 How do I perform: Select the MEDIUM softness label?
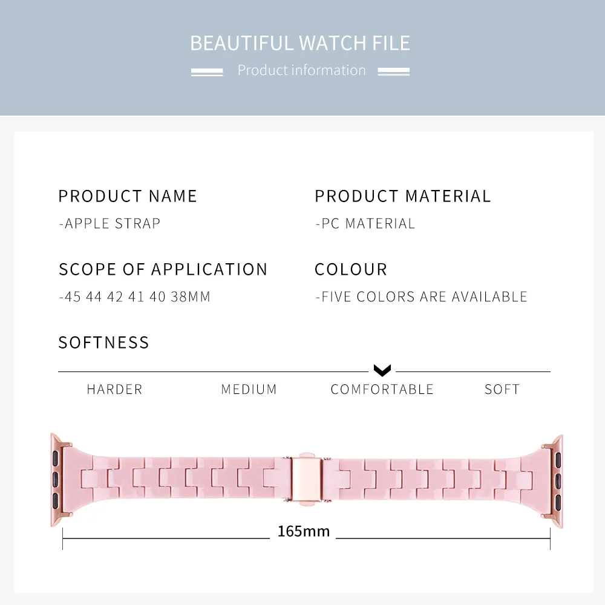tap(249, 389)
